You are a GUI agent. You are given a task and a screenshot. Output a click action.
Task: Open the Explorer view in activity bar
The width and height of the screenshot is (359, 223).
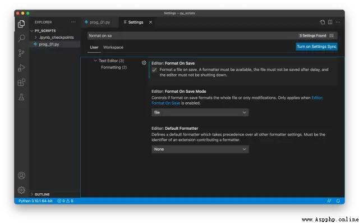(x=21, y=24)
